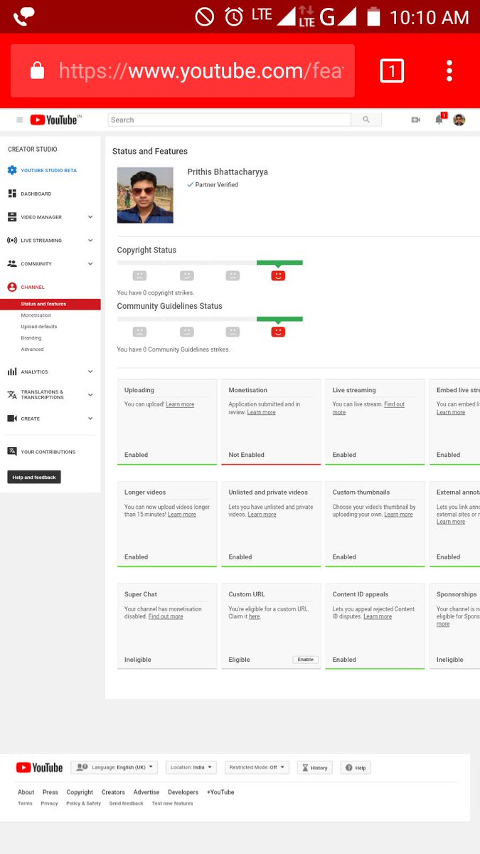Viewport: 480px width, 854px height.
Task: Click the Dashboard sidebar label
Action: coord(36,194)
